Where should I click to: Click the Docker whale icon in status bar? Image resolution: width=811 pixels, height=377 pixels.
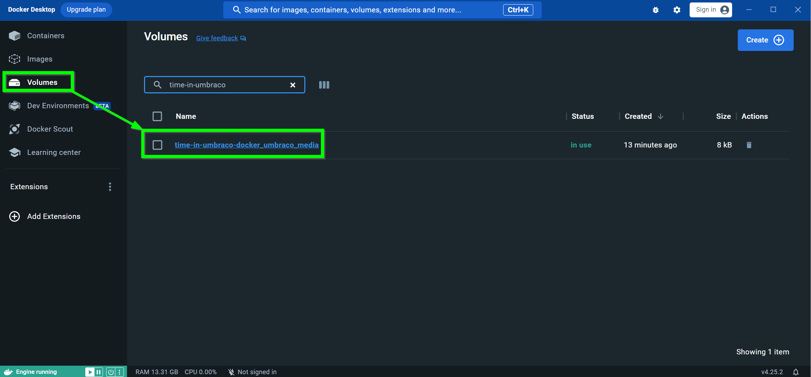point(8,372)
